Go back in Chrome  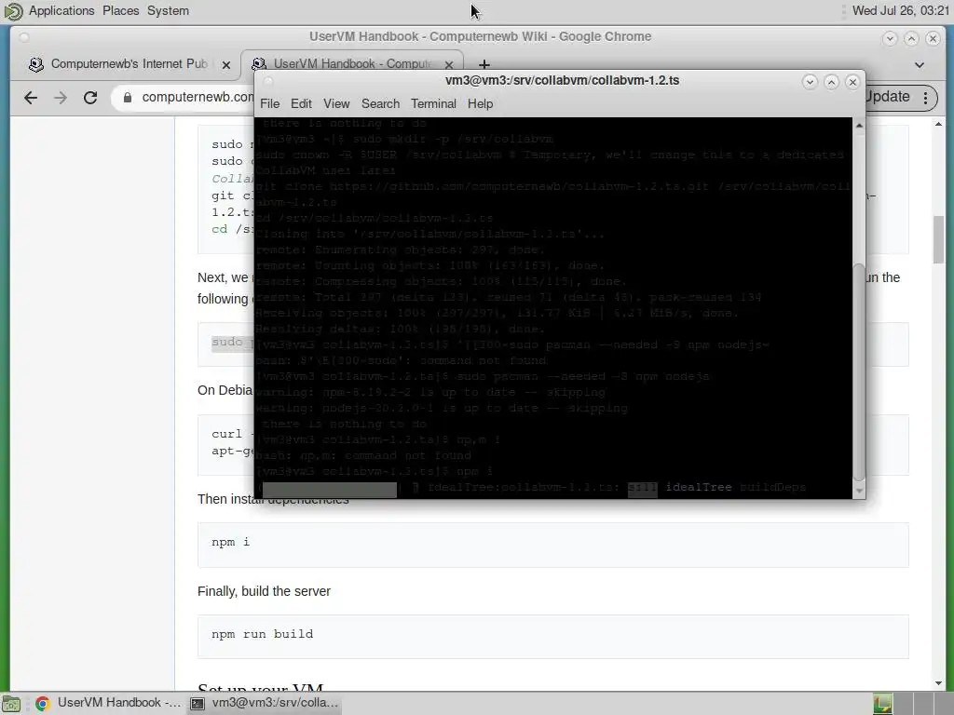(31, 97)
